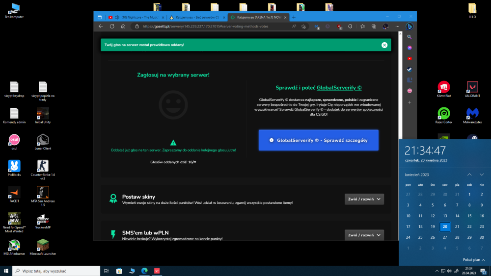Open the Windows Start menu
This screenshot has height=276, width=491.
(6, 271)
